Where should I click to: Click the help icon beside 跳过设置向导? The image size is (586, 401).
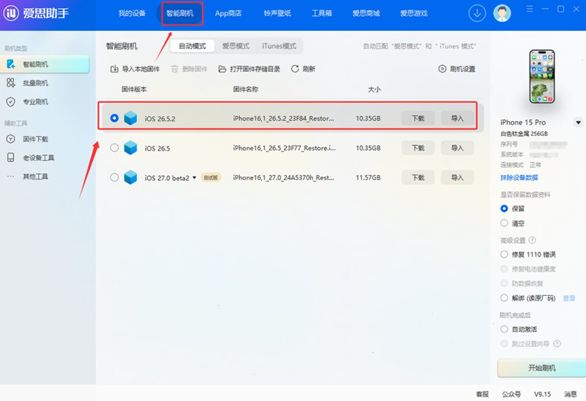click(557, 344)
